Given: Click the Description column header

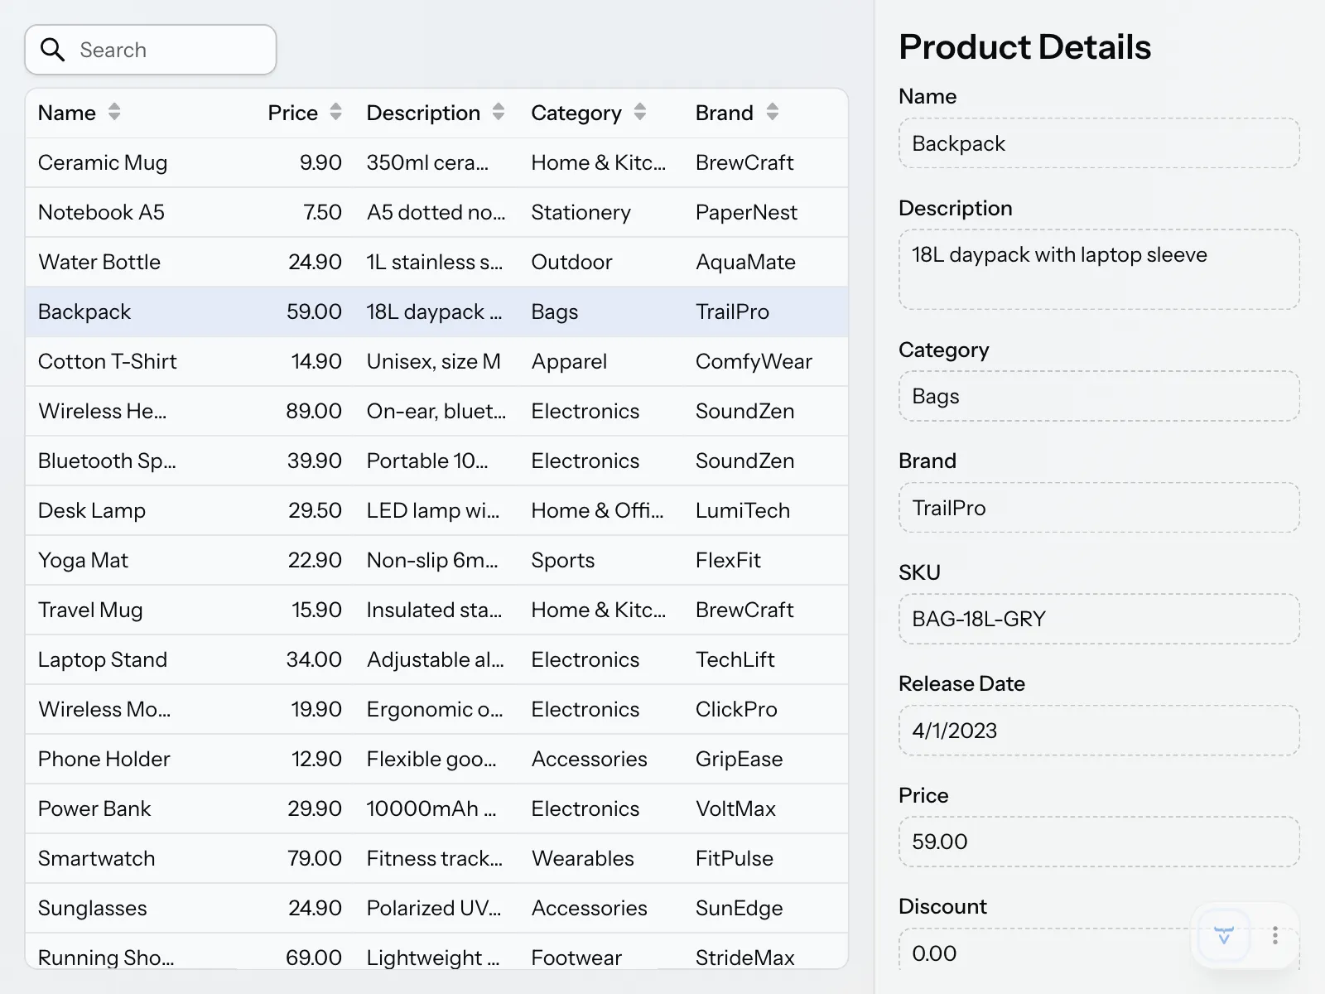Looking at the screenshot, I should click(436, 113).
